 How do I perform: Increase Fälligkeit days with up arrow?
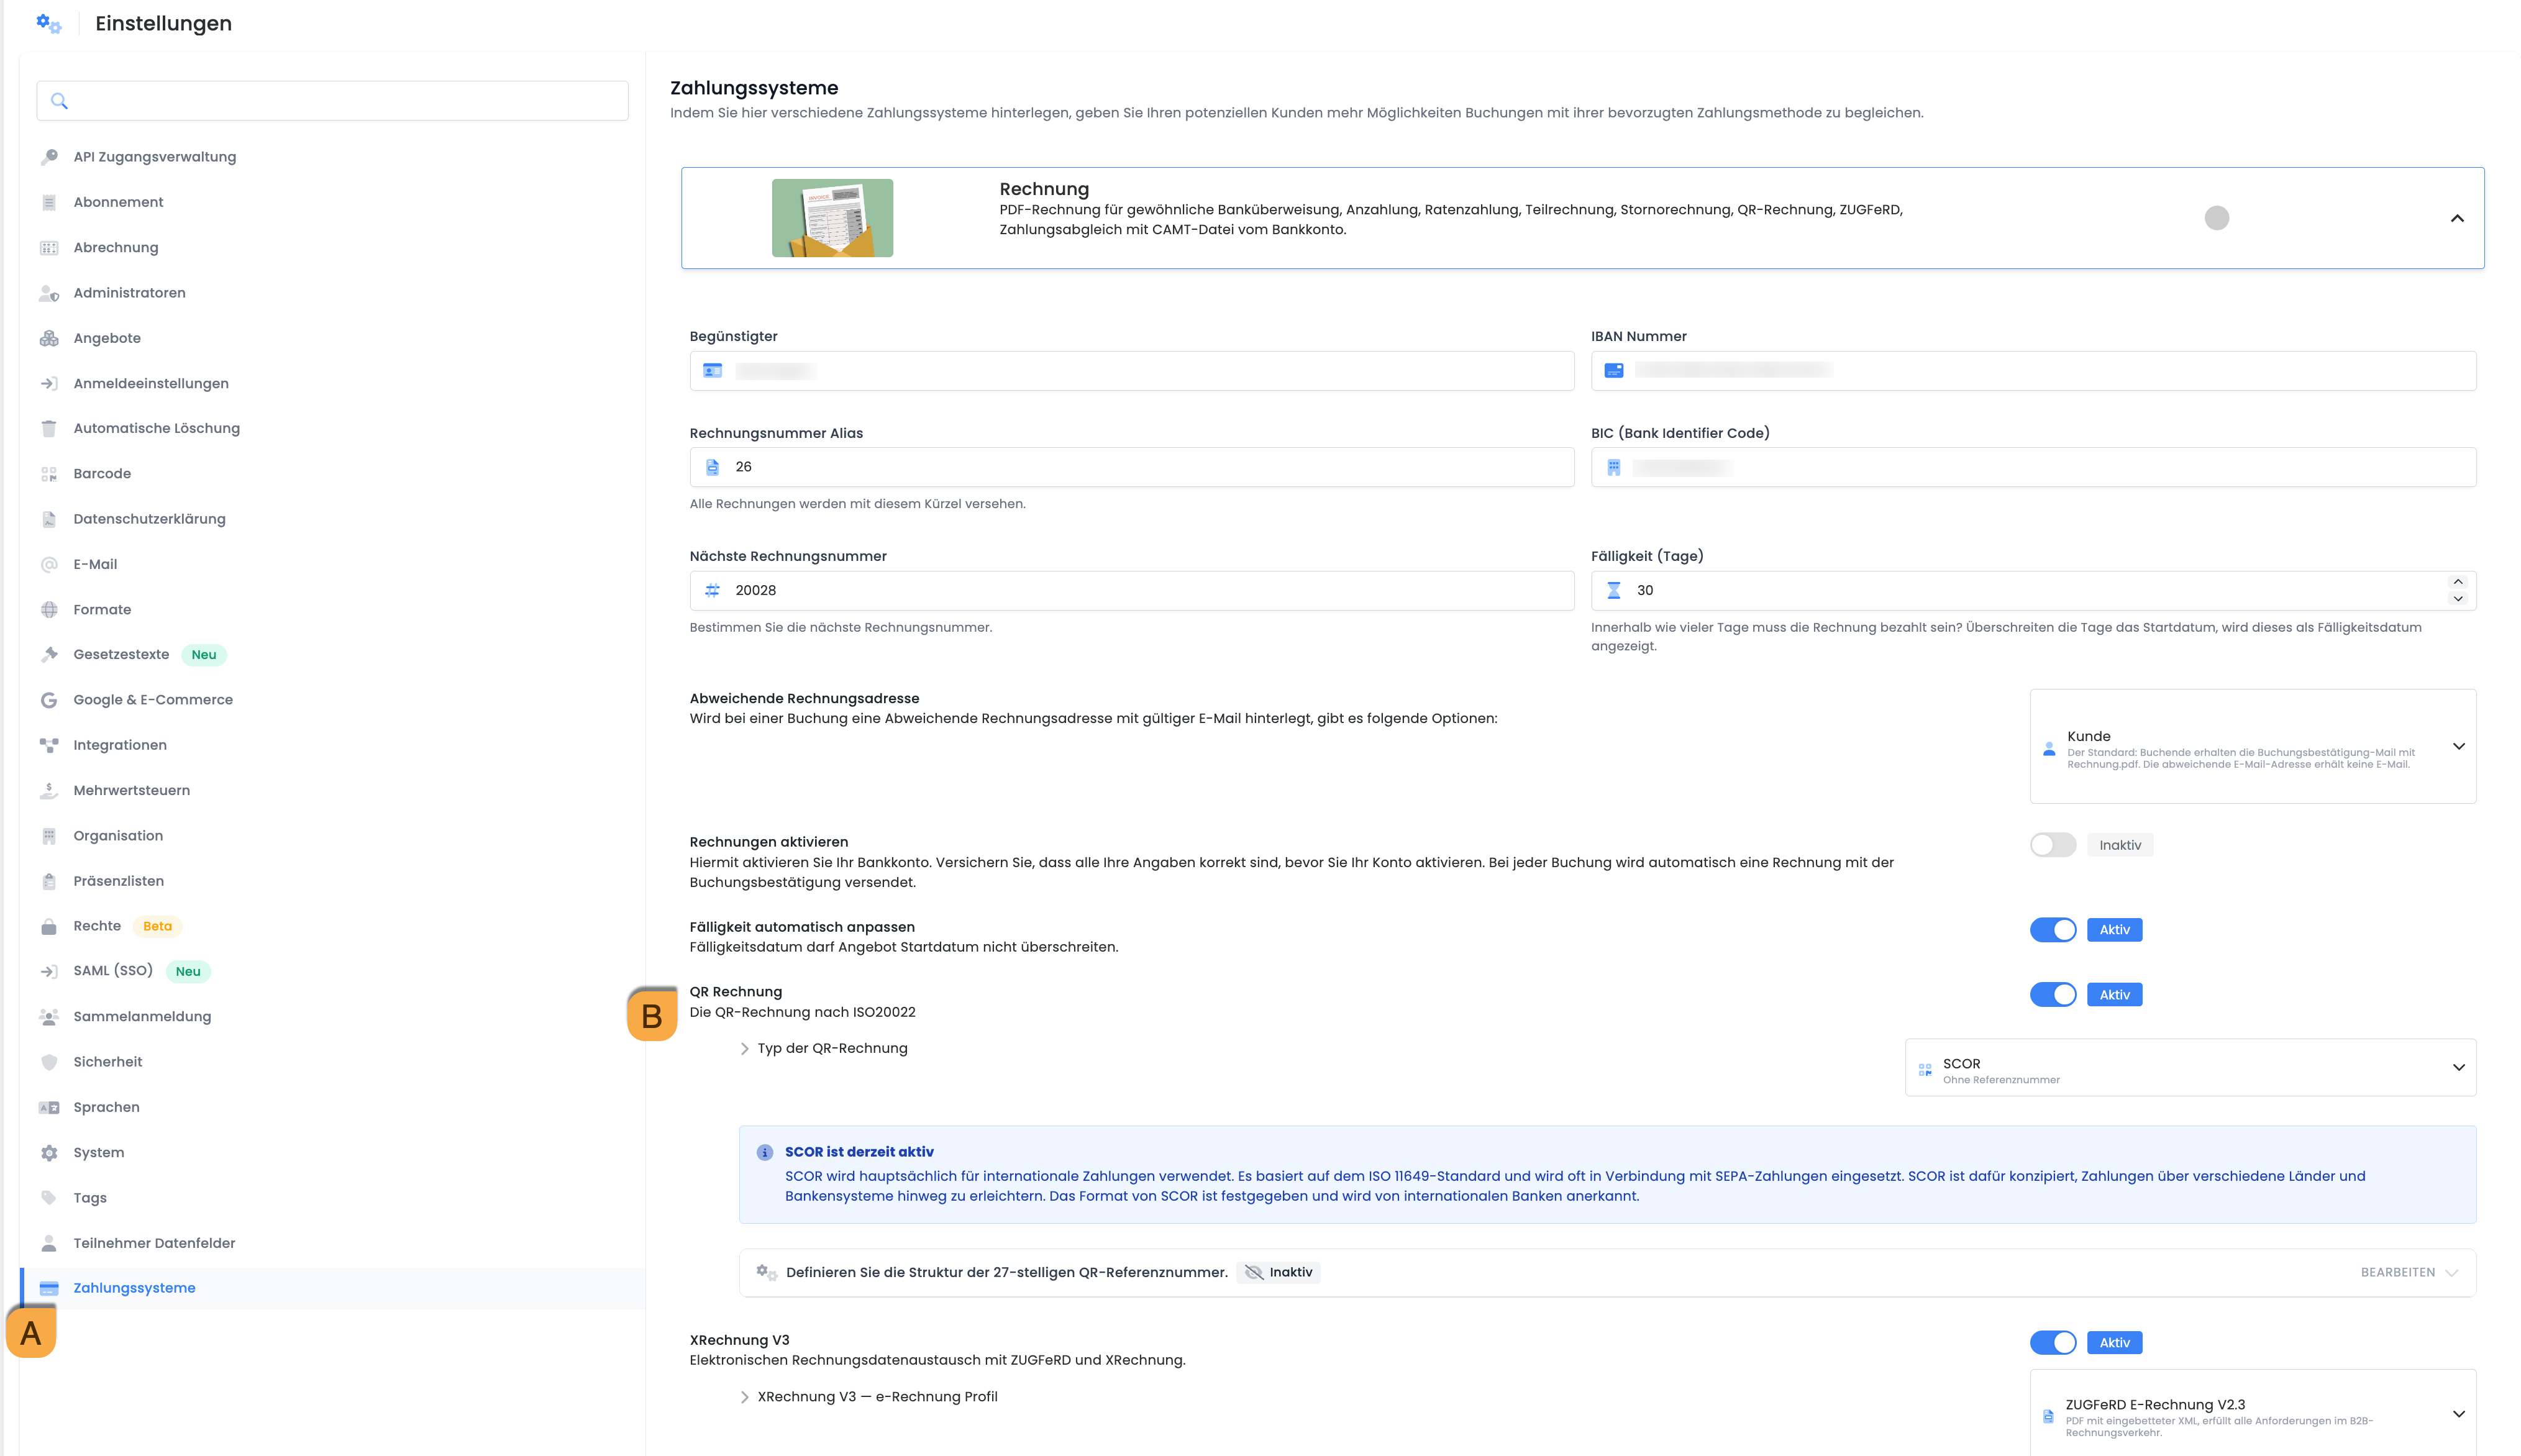2457,582
